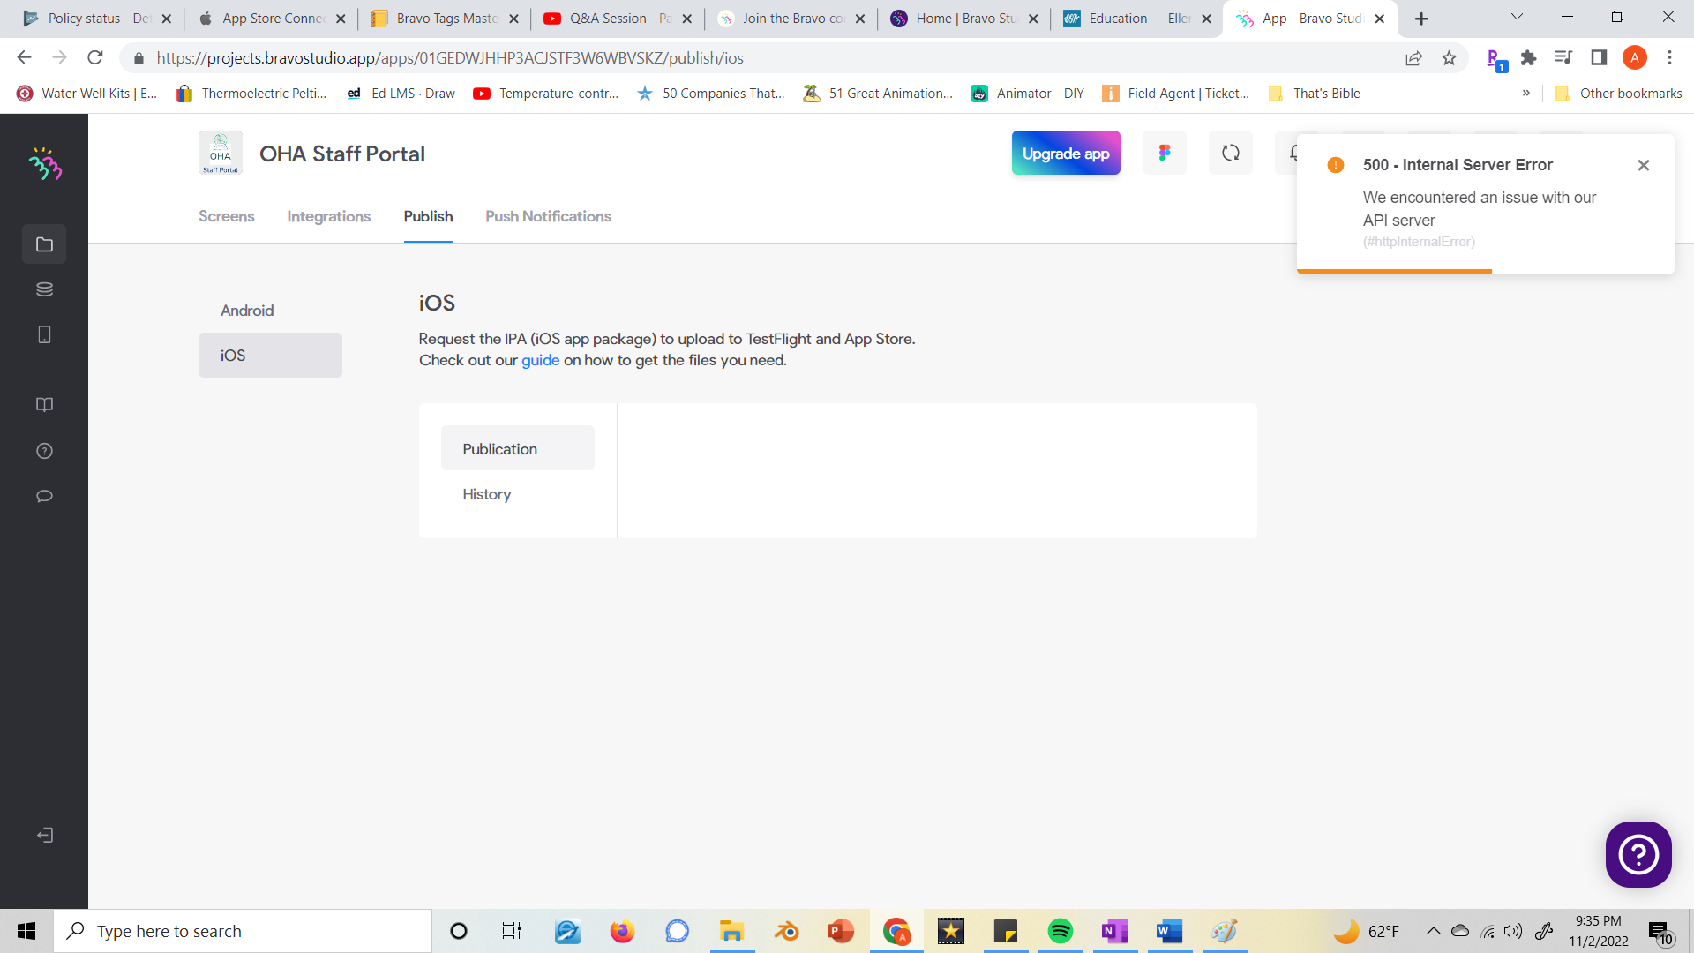Image resolution: width=1694 pixels, height=953 pixels.
Task: Open a new browser tab
Action: pos(1421,19)
